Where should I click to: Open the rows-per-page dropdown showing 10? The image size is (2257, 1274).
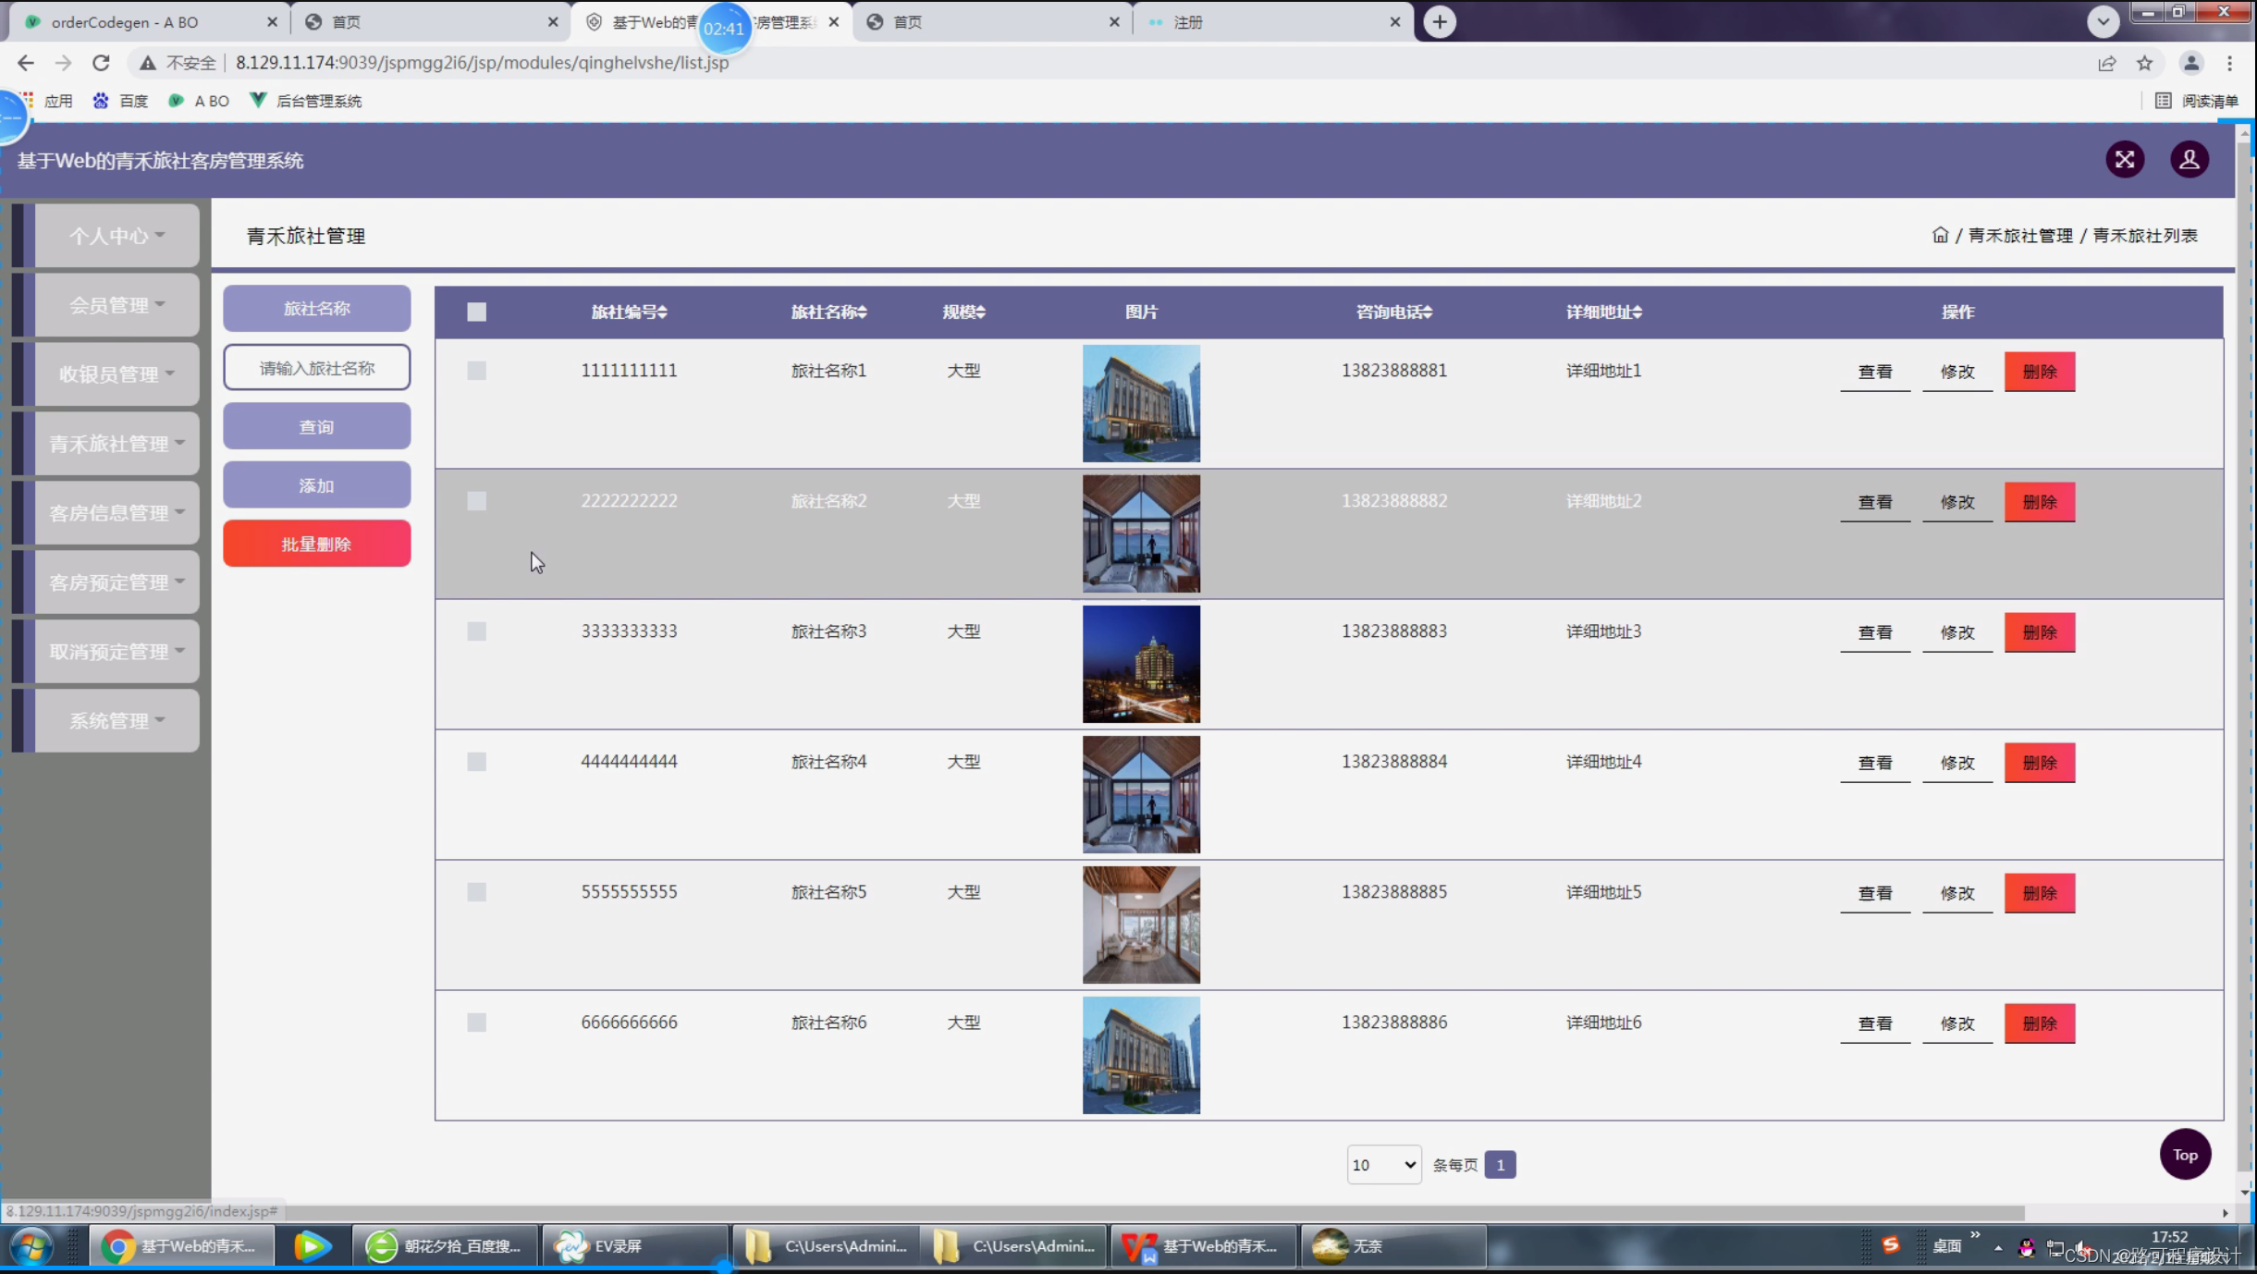1383,1165
